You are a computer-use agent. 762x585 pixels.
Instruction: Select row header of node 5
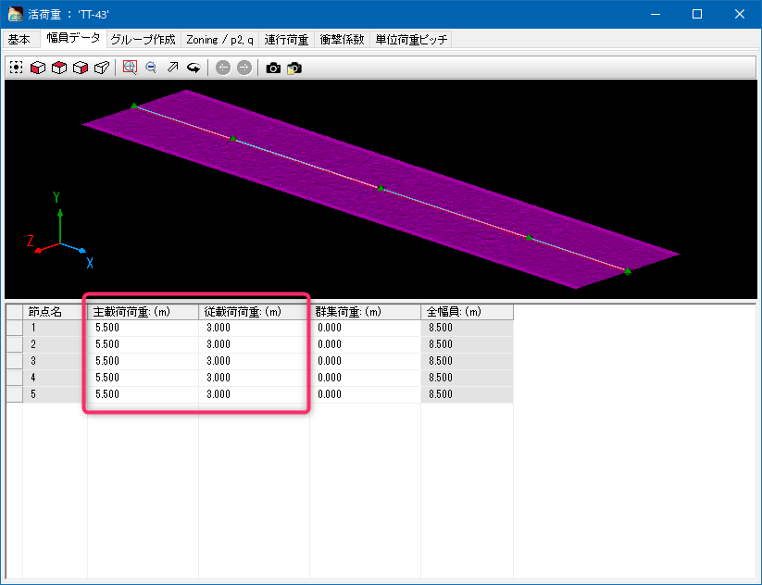pos(15,394)
